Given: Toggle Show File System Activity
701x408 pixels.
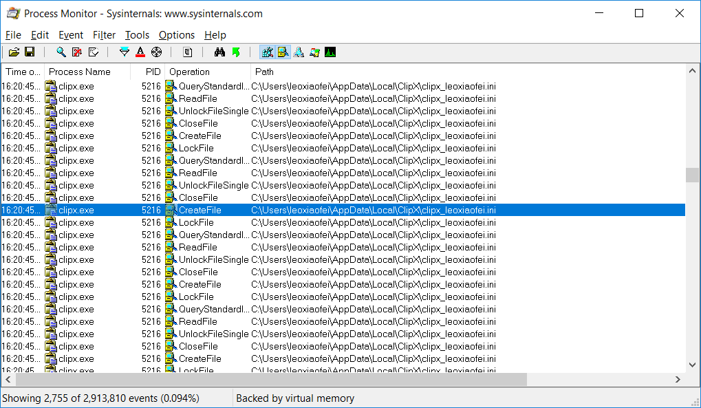Looking at the screenshot, I should pyautogui.click(x=283, y=52).
